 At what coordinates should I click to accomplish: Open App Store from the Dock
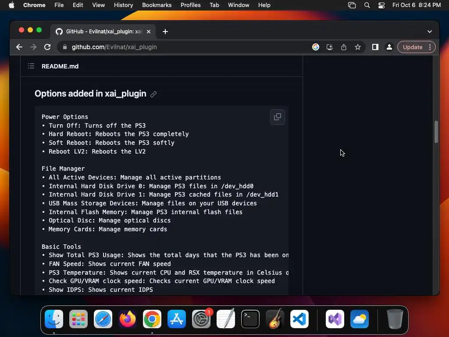click(x=177, y=319)
